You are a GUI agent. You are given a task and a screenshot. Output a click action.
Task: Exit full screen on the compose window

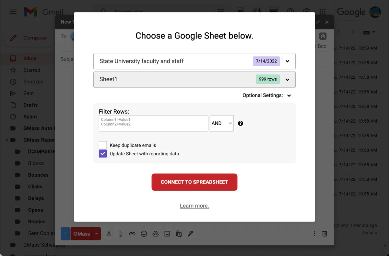[x=318, y=22]
